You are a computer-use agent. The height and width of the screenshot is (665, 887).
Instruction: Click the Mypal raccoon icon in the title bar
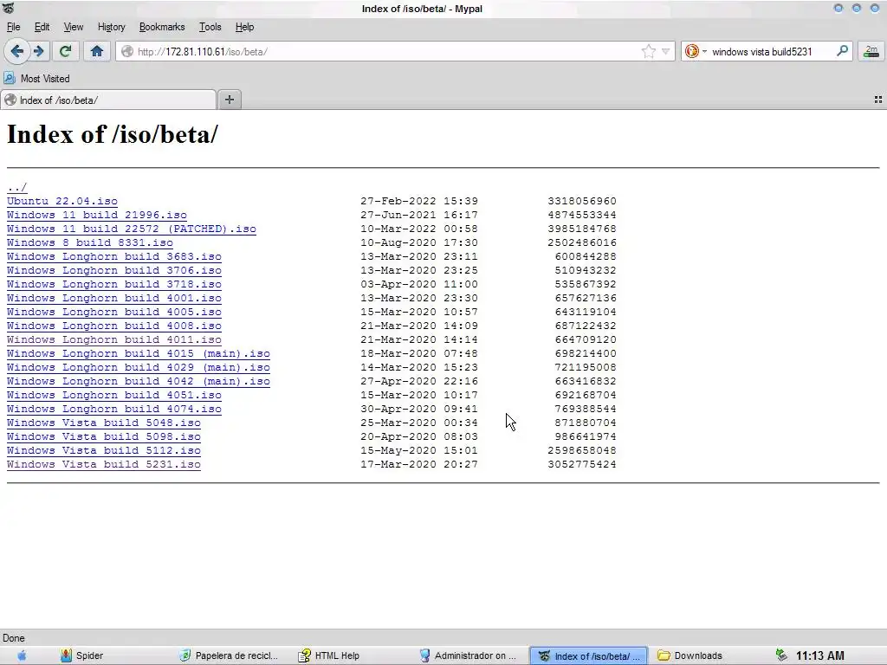tap(8, 8)
